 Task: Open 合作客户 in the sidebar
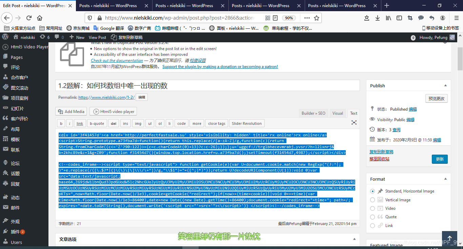click(x=19, y=77)
